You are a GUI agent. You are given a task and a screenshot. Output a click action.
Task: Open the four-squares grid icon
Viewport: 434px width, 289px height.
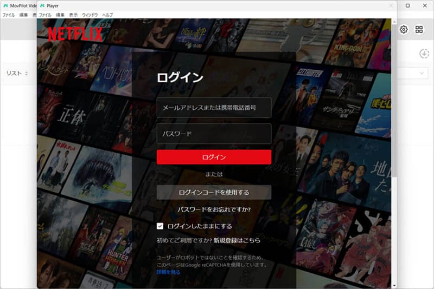pyautogui.click(x=419, y=29)
